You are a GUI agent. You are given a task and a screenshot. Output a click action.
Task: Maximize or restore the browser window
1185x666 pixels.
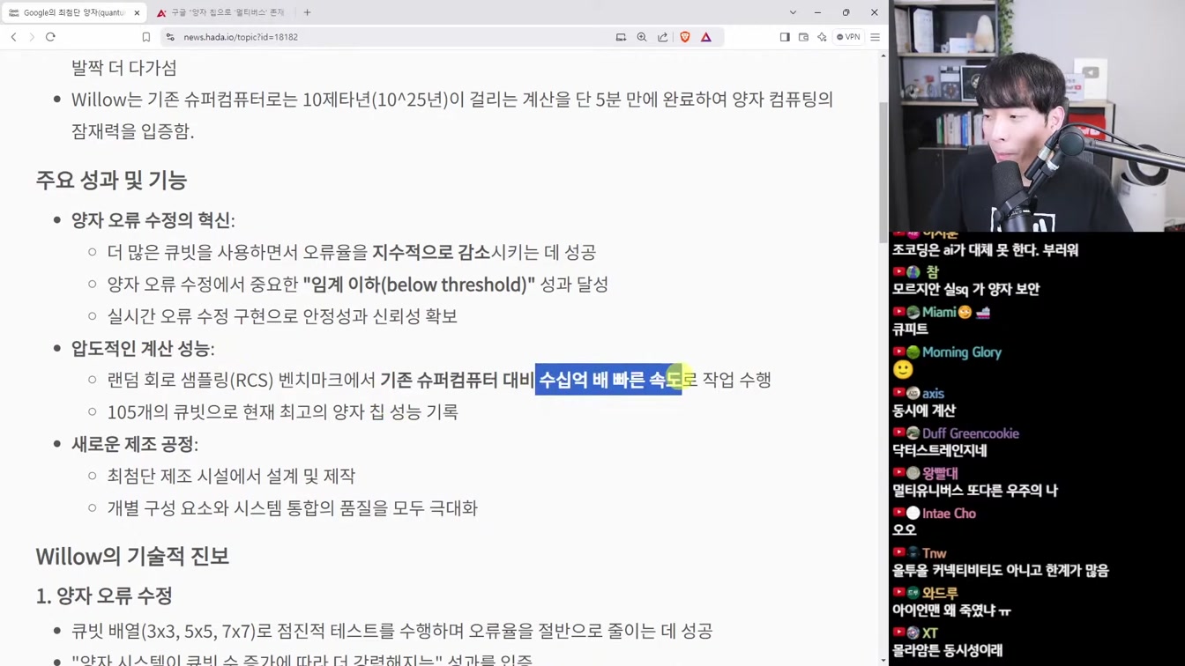[846, 12]
